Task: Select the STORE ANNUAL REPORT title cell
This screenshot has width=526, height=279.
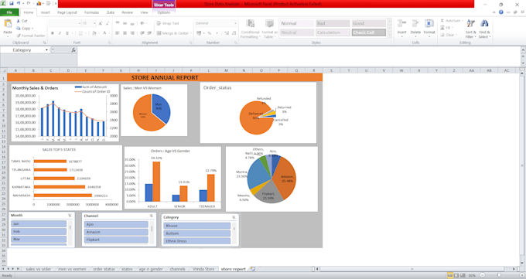Action: (x=165, y=77)
